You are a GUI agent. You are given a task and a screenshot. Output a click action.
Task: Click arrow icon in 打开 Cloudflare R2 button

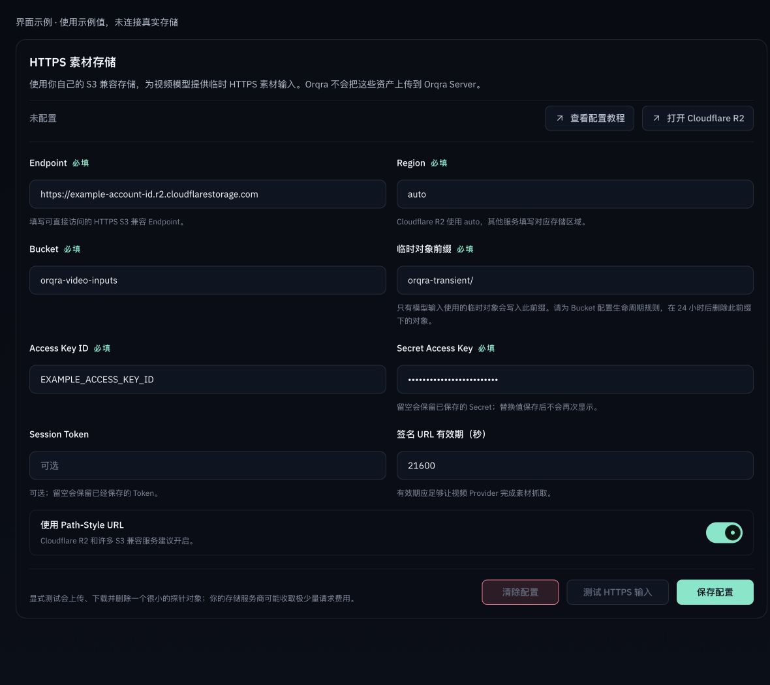[x=656, y=118]
